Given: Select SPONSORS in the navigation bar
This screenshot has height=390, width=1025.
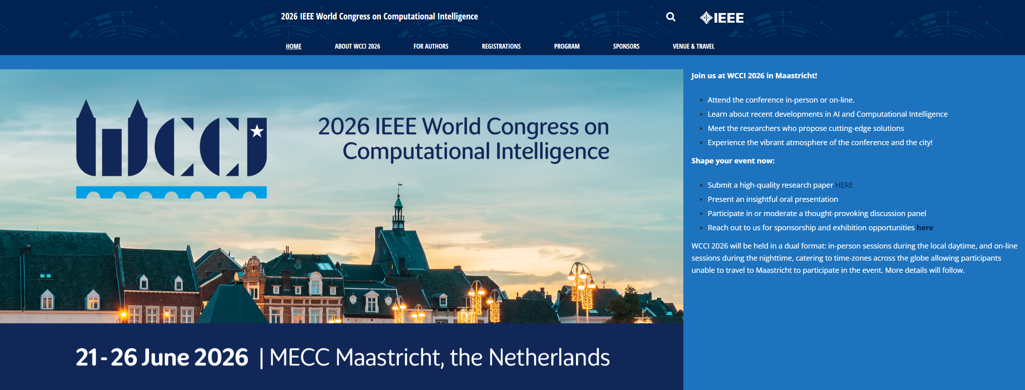Looking at the screenshot, I should [x=626, y=46].
